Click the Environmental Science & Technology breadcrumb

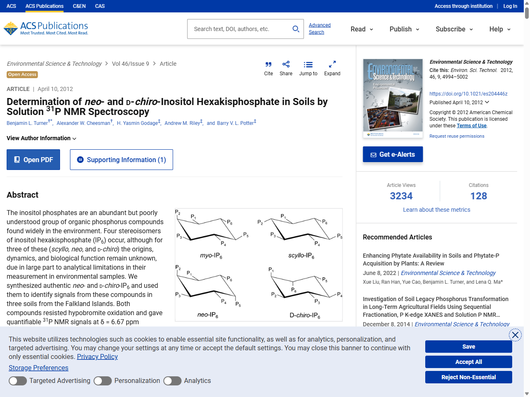(54, 64)
